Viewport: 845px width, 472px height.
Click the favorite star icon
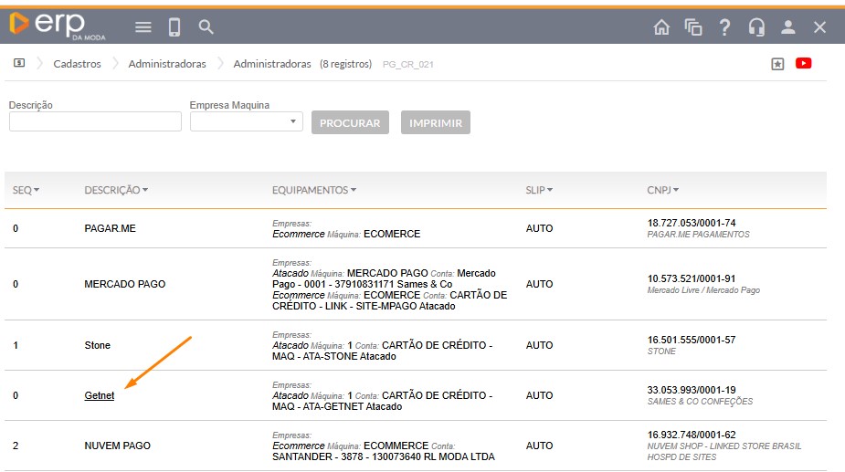click(x=777, y=64)
